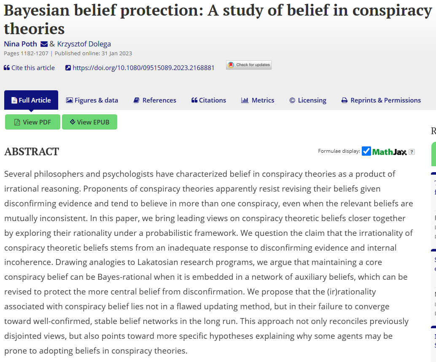Click the quote icon next to Cite this article

point(7,68)
